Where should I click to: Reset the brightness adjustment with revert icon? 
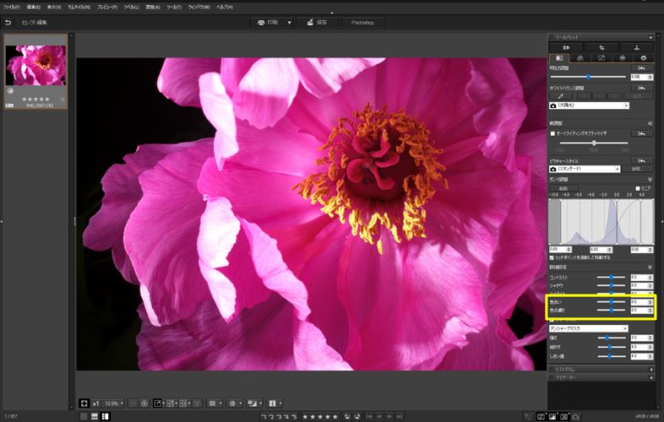pyautogui.click(x=641, y=68)
